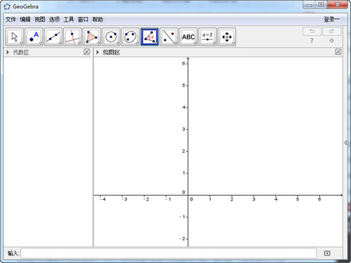This screenshot has width=351, height=263.
Task: Select the Ellipse conic tool
Action: click(x=131, y=36)
